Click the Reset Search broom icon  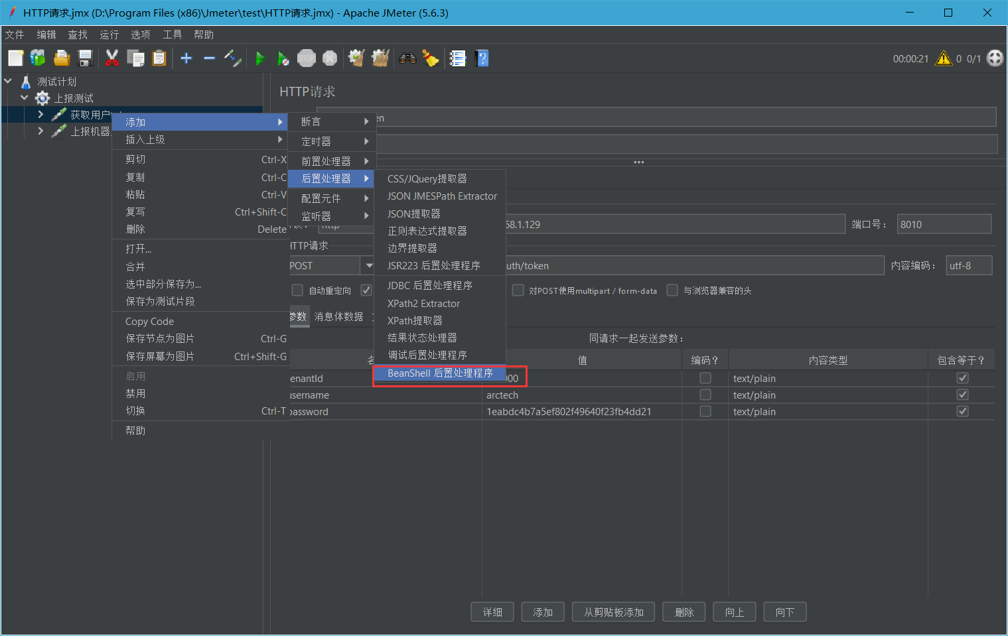tap(431, 58)
